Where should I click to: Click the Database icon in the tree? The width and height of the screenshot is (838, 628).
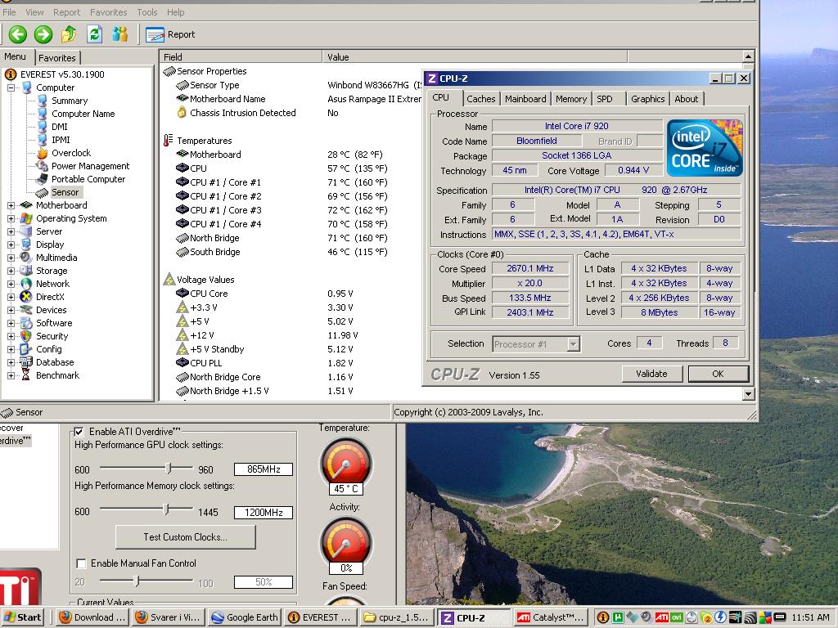pyautogui.click(x=25, y=362)
